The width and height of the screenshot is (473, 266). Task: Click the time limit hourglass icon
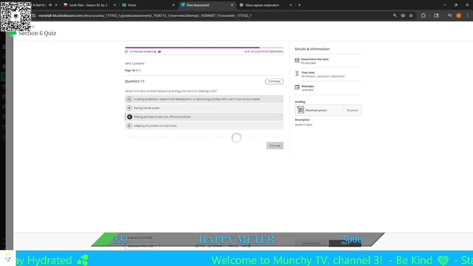pyautogui.click(x=297, y=74)
